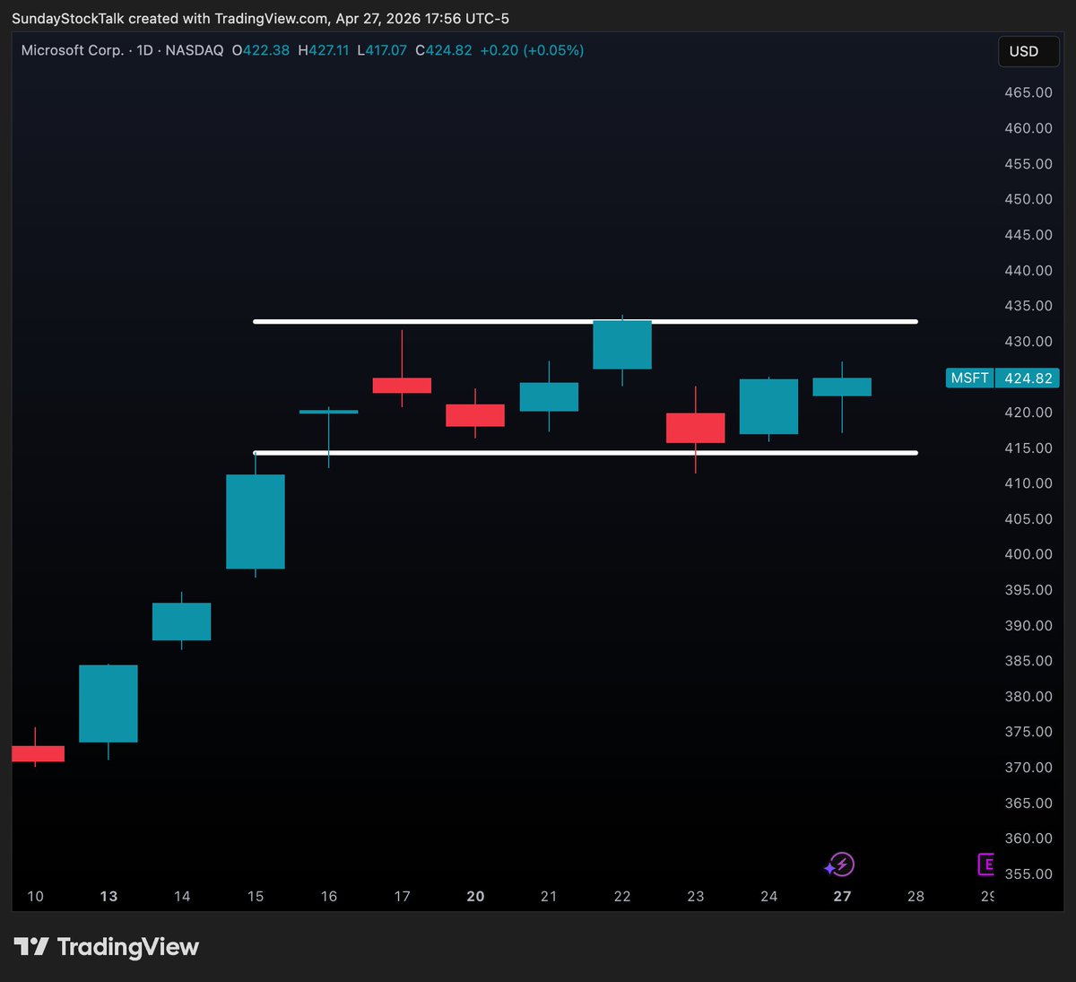Viewport: 1076px width, 982px height.
Task: Click date label 13 on time axis
Action: coord(108,896)
